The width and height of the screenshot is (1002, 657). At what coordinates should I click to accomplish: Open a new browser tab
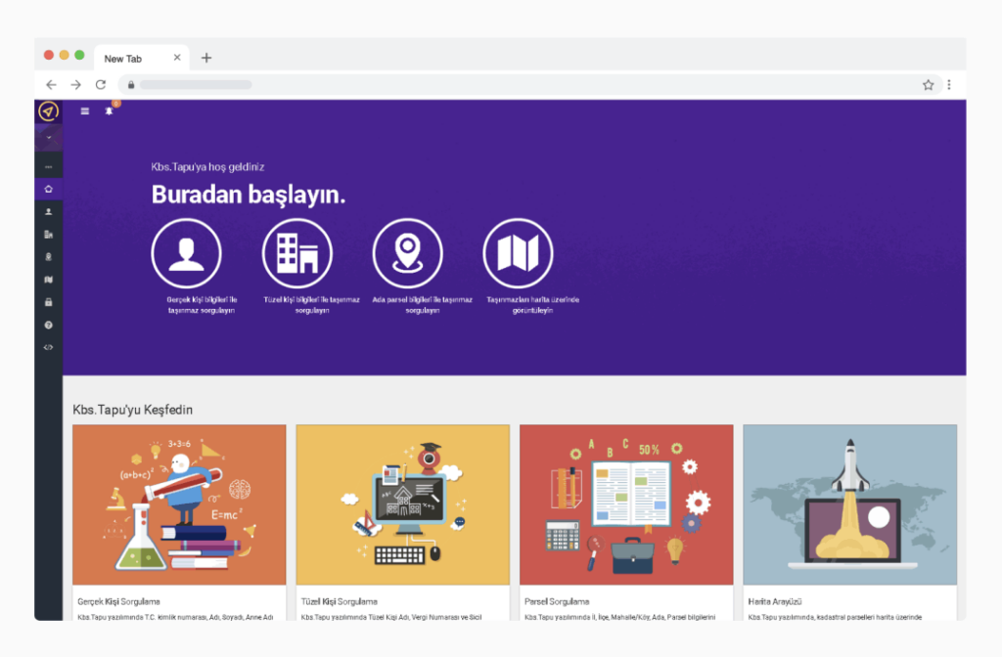pyautogui.click(x=206, y=58)
